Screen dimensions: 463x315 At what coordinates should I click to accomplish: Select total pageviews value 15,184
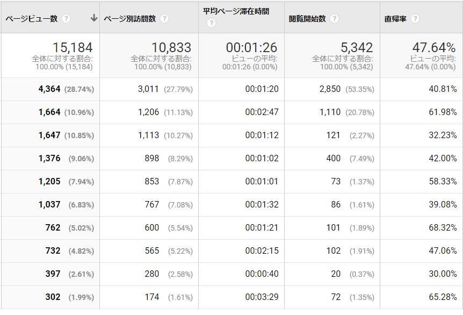(73, 47)
